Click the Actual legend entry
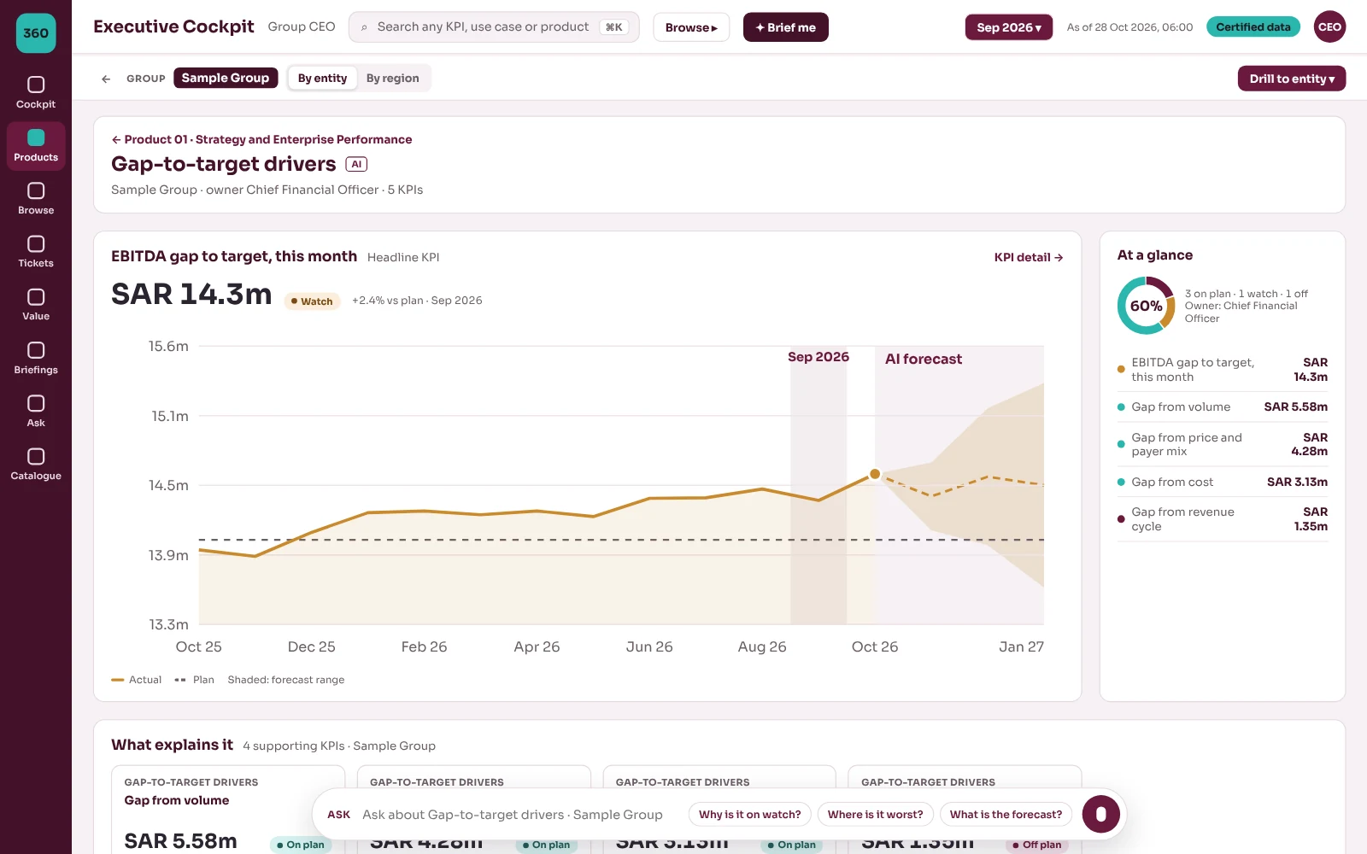This screenshot has height=854, width=1367. tap(137, 680)
